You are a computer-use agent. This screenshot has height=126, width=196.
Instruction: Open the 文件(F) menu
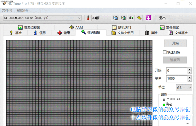point(7,10)
